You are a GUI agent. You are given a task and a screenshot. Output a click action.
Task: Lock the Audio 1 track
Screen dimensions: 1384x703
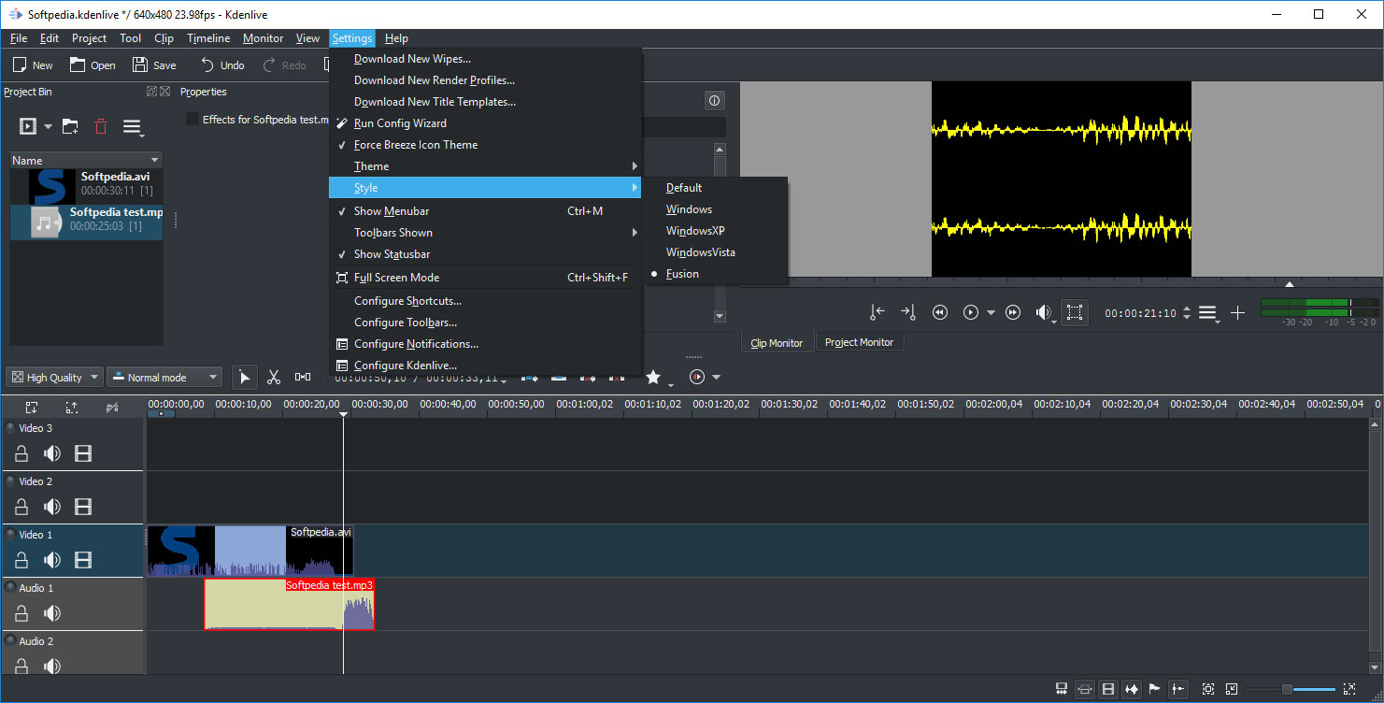point(21,613)
